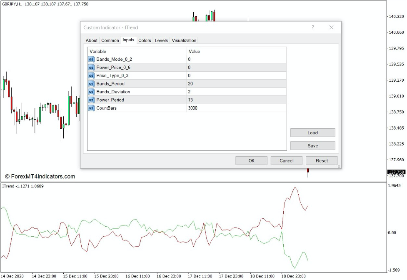Click the numeric icon beside Power_Period
Screen dimensions: 407x280
[91, 100]
